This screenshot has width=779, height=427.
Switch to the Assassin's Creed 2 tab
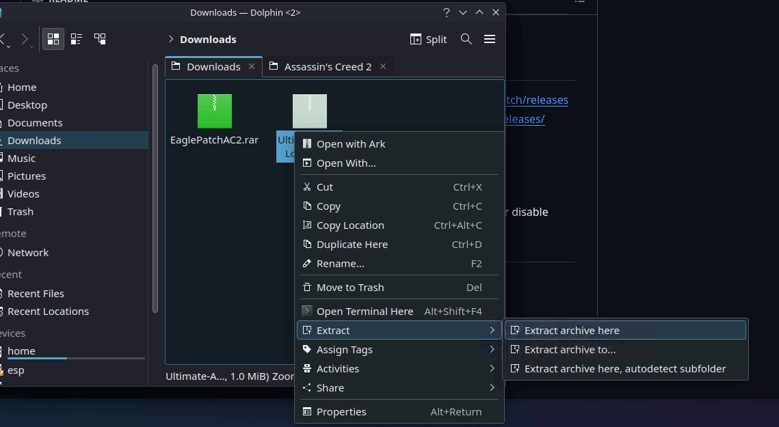pos(328,66)
